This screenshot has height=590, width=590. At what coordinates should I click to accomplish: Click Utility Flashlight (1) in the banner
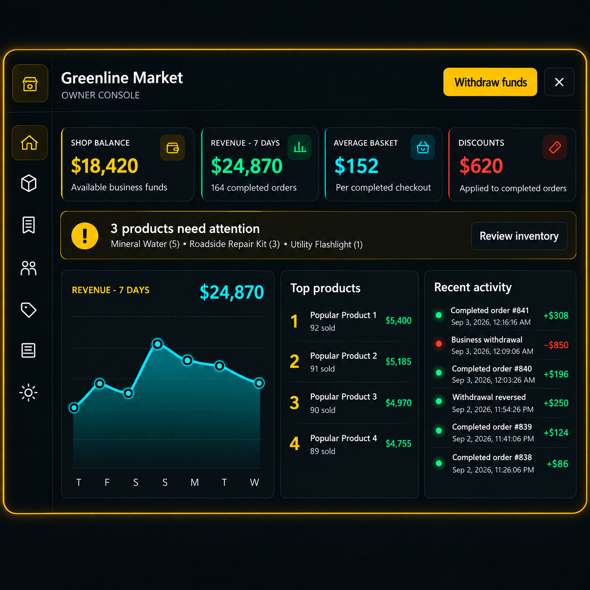coord(327,245)
